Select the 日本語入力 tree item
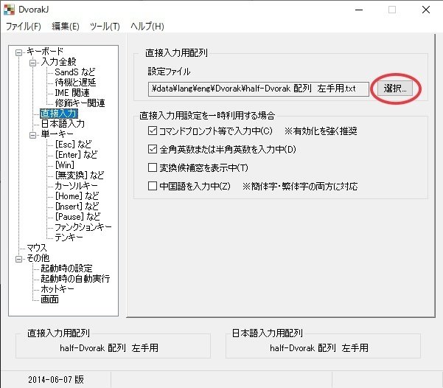Screen dimensions: 443x388 click(x=63, y=124)
